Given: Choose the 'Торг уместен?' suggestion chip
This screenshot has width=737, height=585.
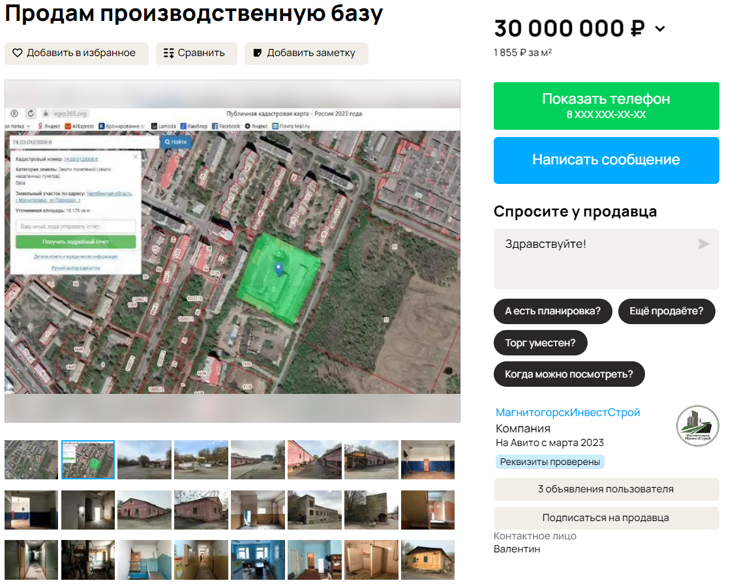Looking at the screenshot, I should click(540, 343).
